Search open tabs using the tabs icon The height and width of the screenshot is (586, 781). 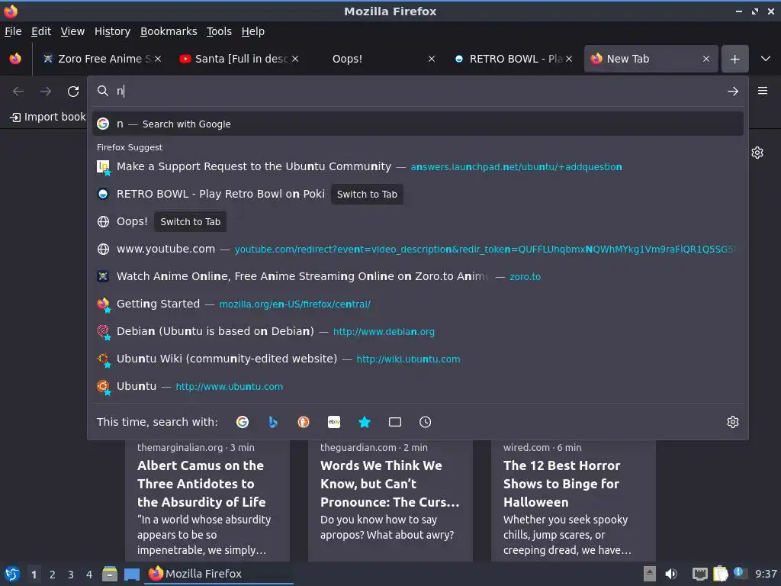(x=395, y=422)
